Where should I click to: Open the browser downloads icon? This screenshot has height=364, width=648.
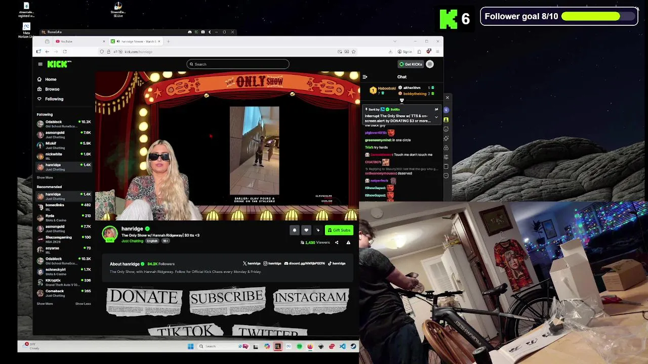coord(390,52)
